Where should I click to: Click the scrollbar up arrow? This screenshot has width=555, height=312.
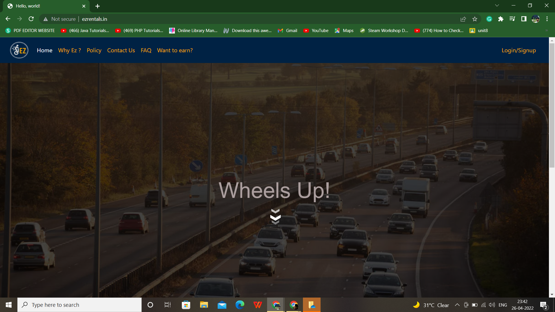click(x=552, y=40)
